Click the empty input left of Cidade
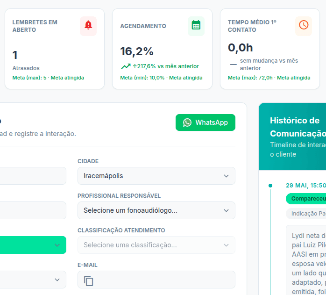Image resolution: width=326 pixels, height=295 pixels. coord(33,176)
